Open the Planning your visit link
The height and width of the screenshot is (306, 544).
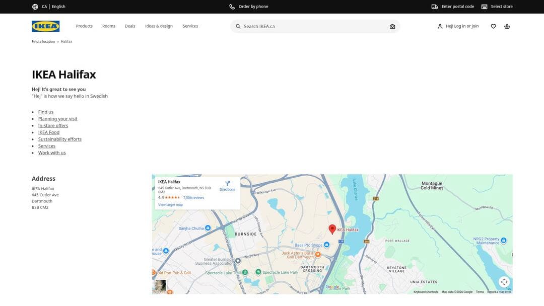[x=57, y=118]
